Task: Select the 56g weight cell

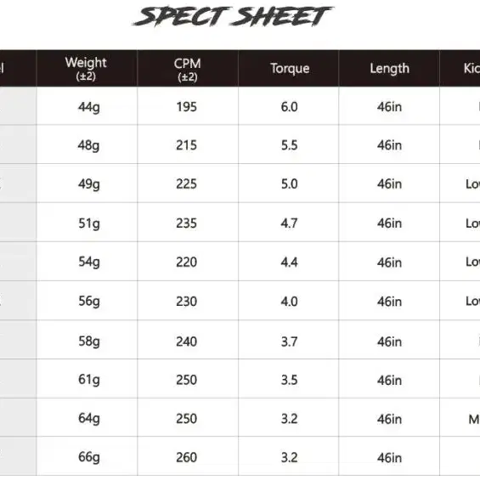Action: pyautogui.click(x=89, y=302)
